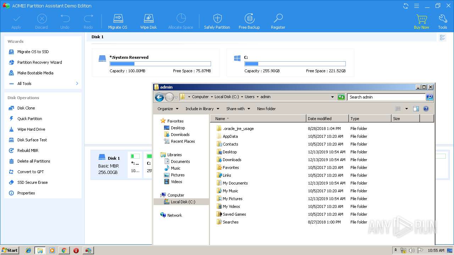Click C: partition usage bar
454x255 pixels.
pyautogui.click(x=295, y=64)
